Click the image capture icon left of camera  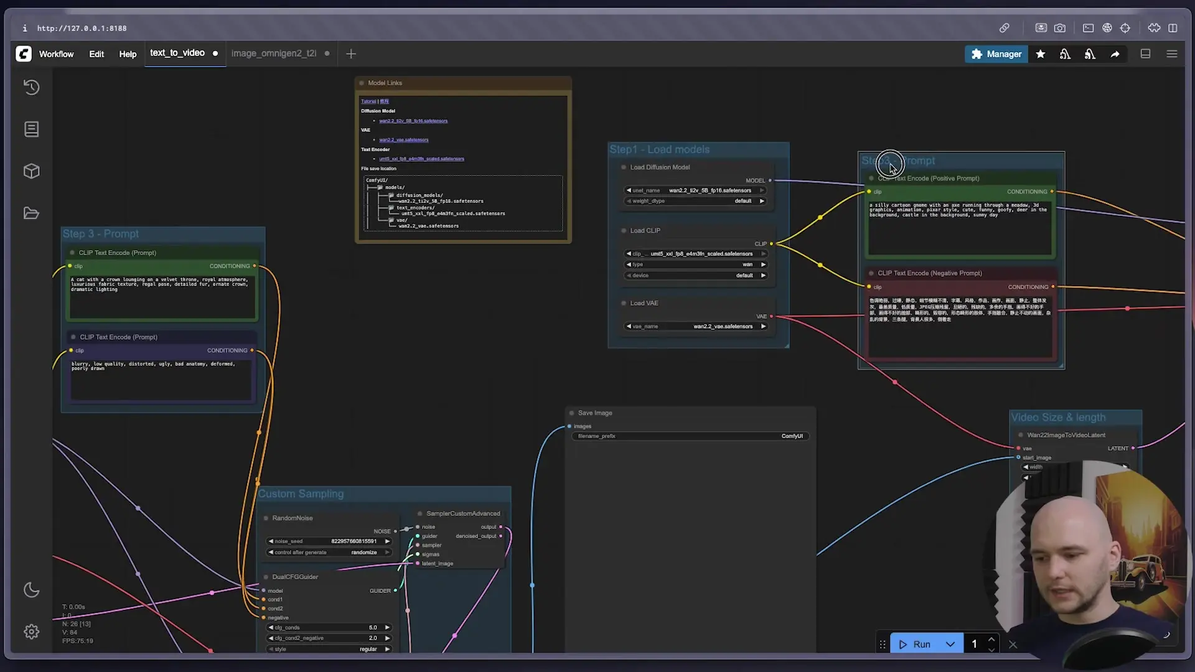(x=1041, y=28)
